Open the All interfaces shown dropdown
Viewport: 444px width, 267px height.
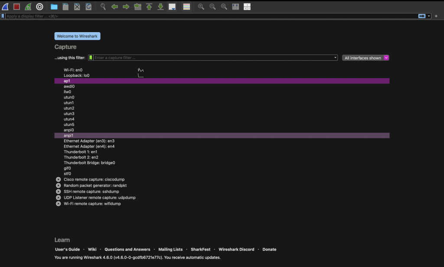pyautogui.click(x=366, y=58)
